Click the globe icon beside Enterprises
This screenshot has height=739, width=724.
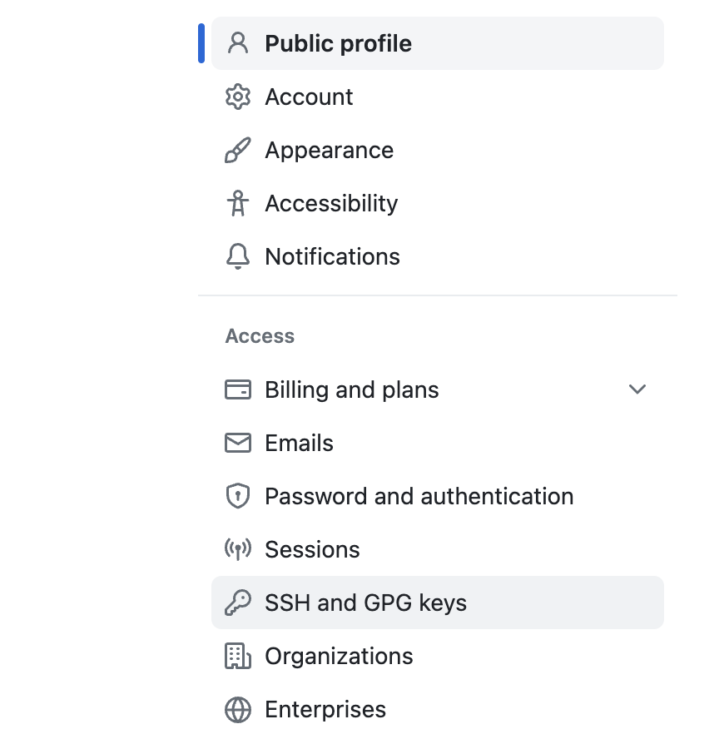click(x=238, y=710)
